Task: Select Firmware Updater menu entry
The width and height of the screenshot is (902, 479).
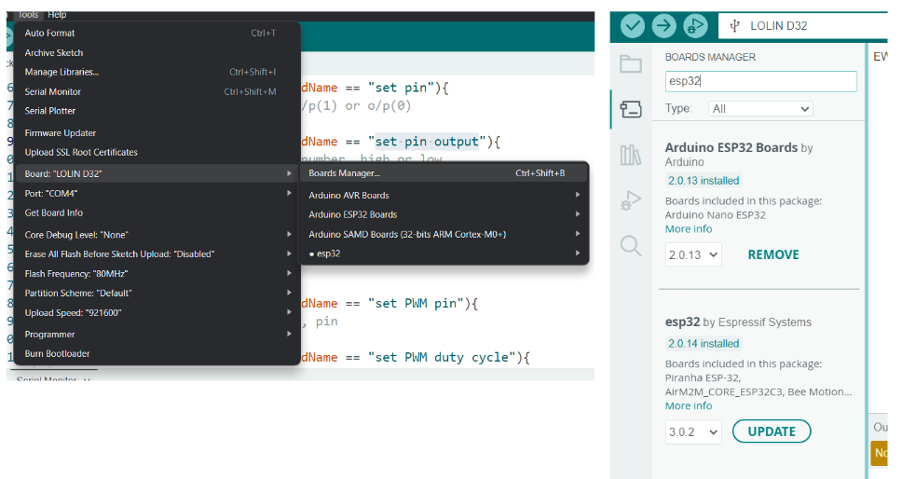Action: (x=157, y=133)
